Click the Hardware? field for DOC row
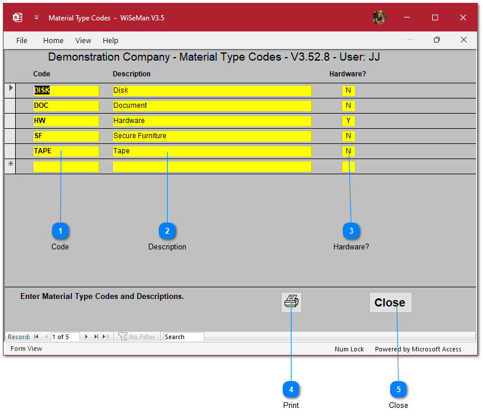483x419 pixels. pos(348,105)
